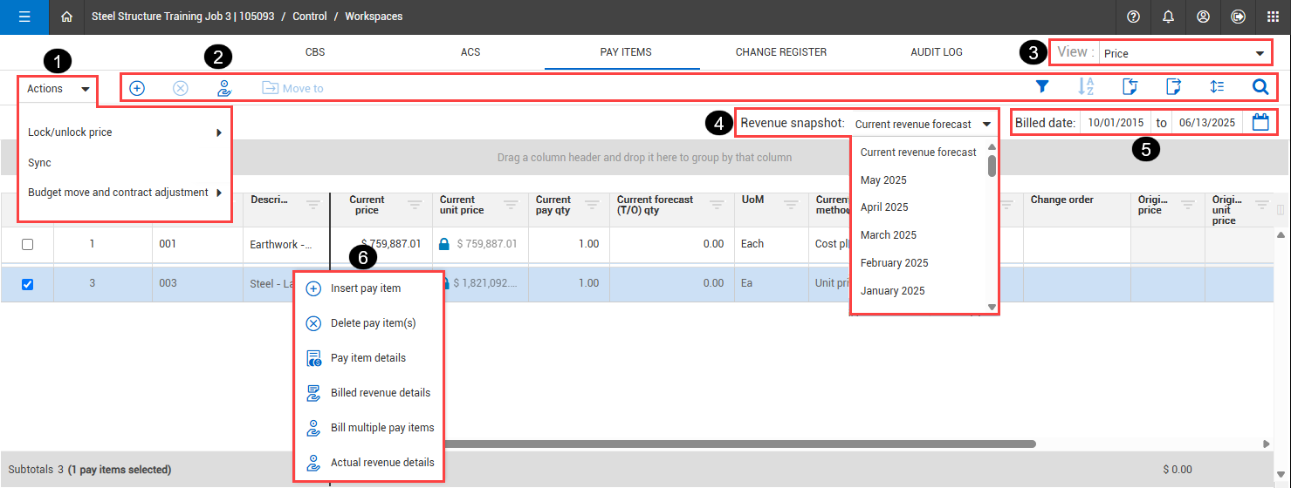This screenshot has height=488, width=1291.
Task: Uncheck the checkbox for pay item row 3
Action: 27,284
